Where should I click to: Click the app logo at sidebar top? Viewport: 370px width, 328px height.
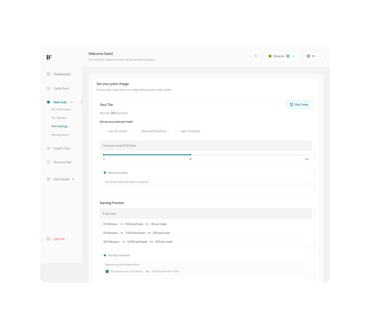tap(49, 57)
